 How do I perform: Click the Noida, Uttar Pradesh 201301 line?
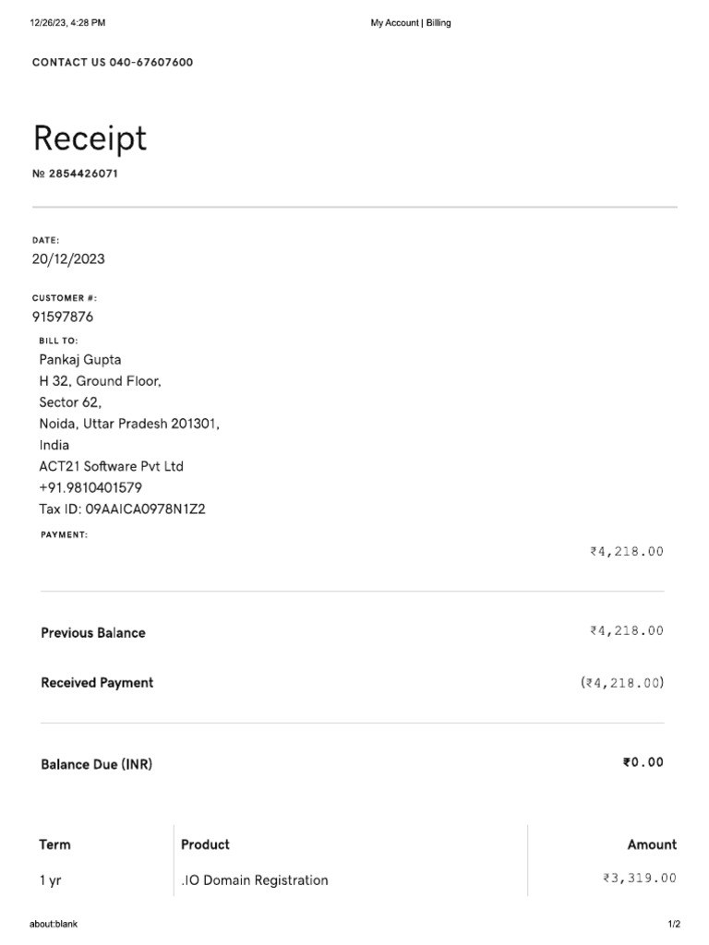[129, 424]
